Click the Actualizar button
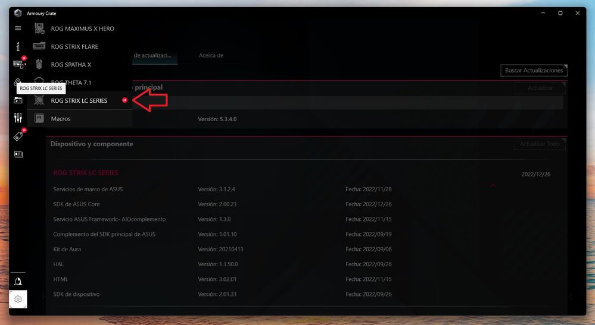The height and width of the screenshot is (325, 595). pyautogui.click(x=540, y=88)
